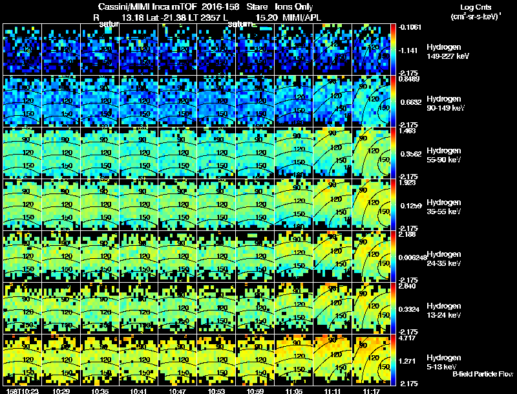The image size is (517, 394).
Task: Click the 10:59 time label
Action: coord(255,391)
